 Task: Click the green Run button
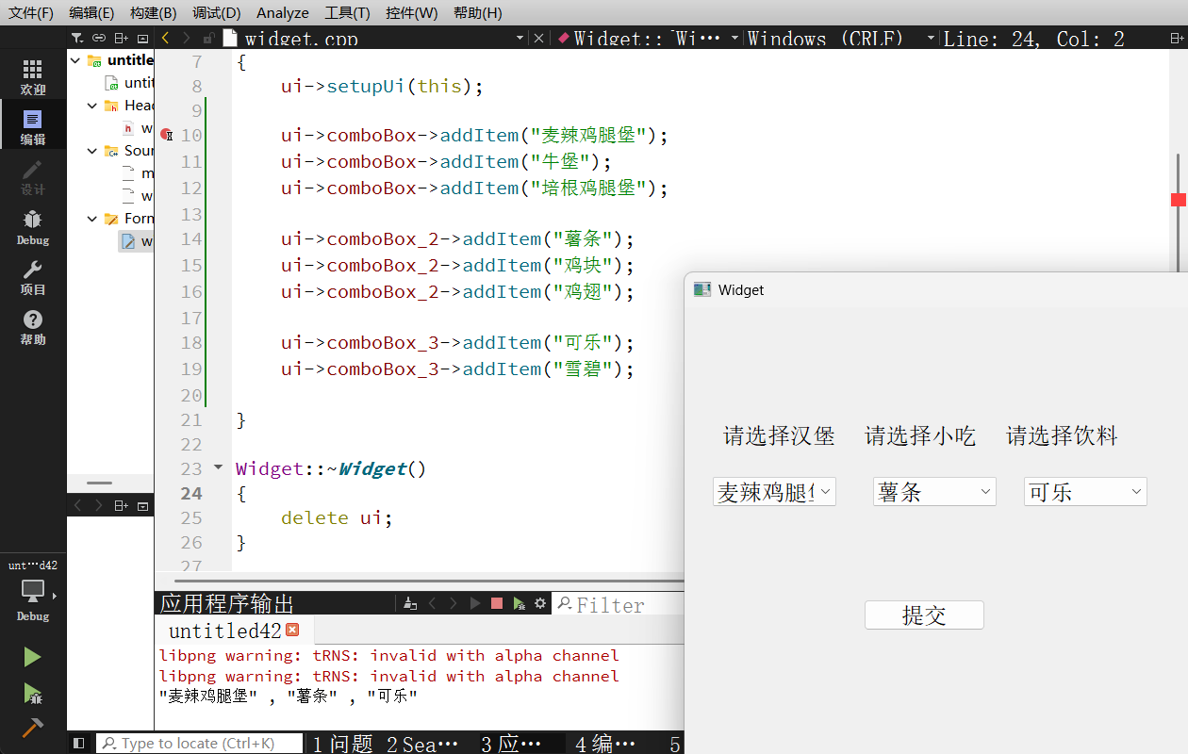(x=32, y=657)
